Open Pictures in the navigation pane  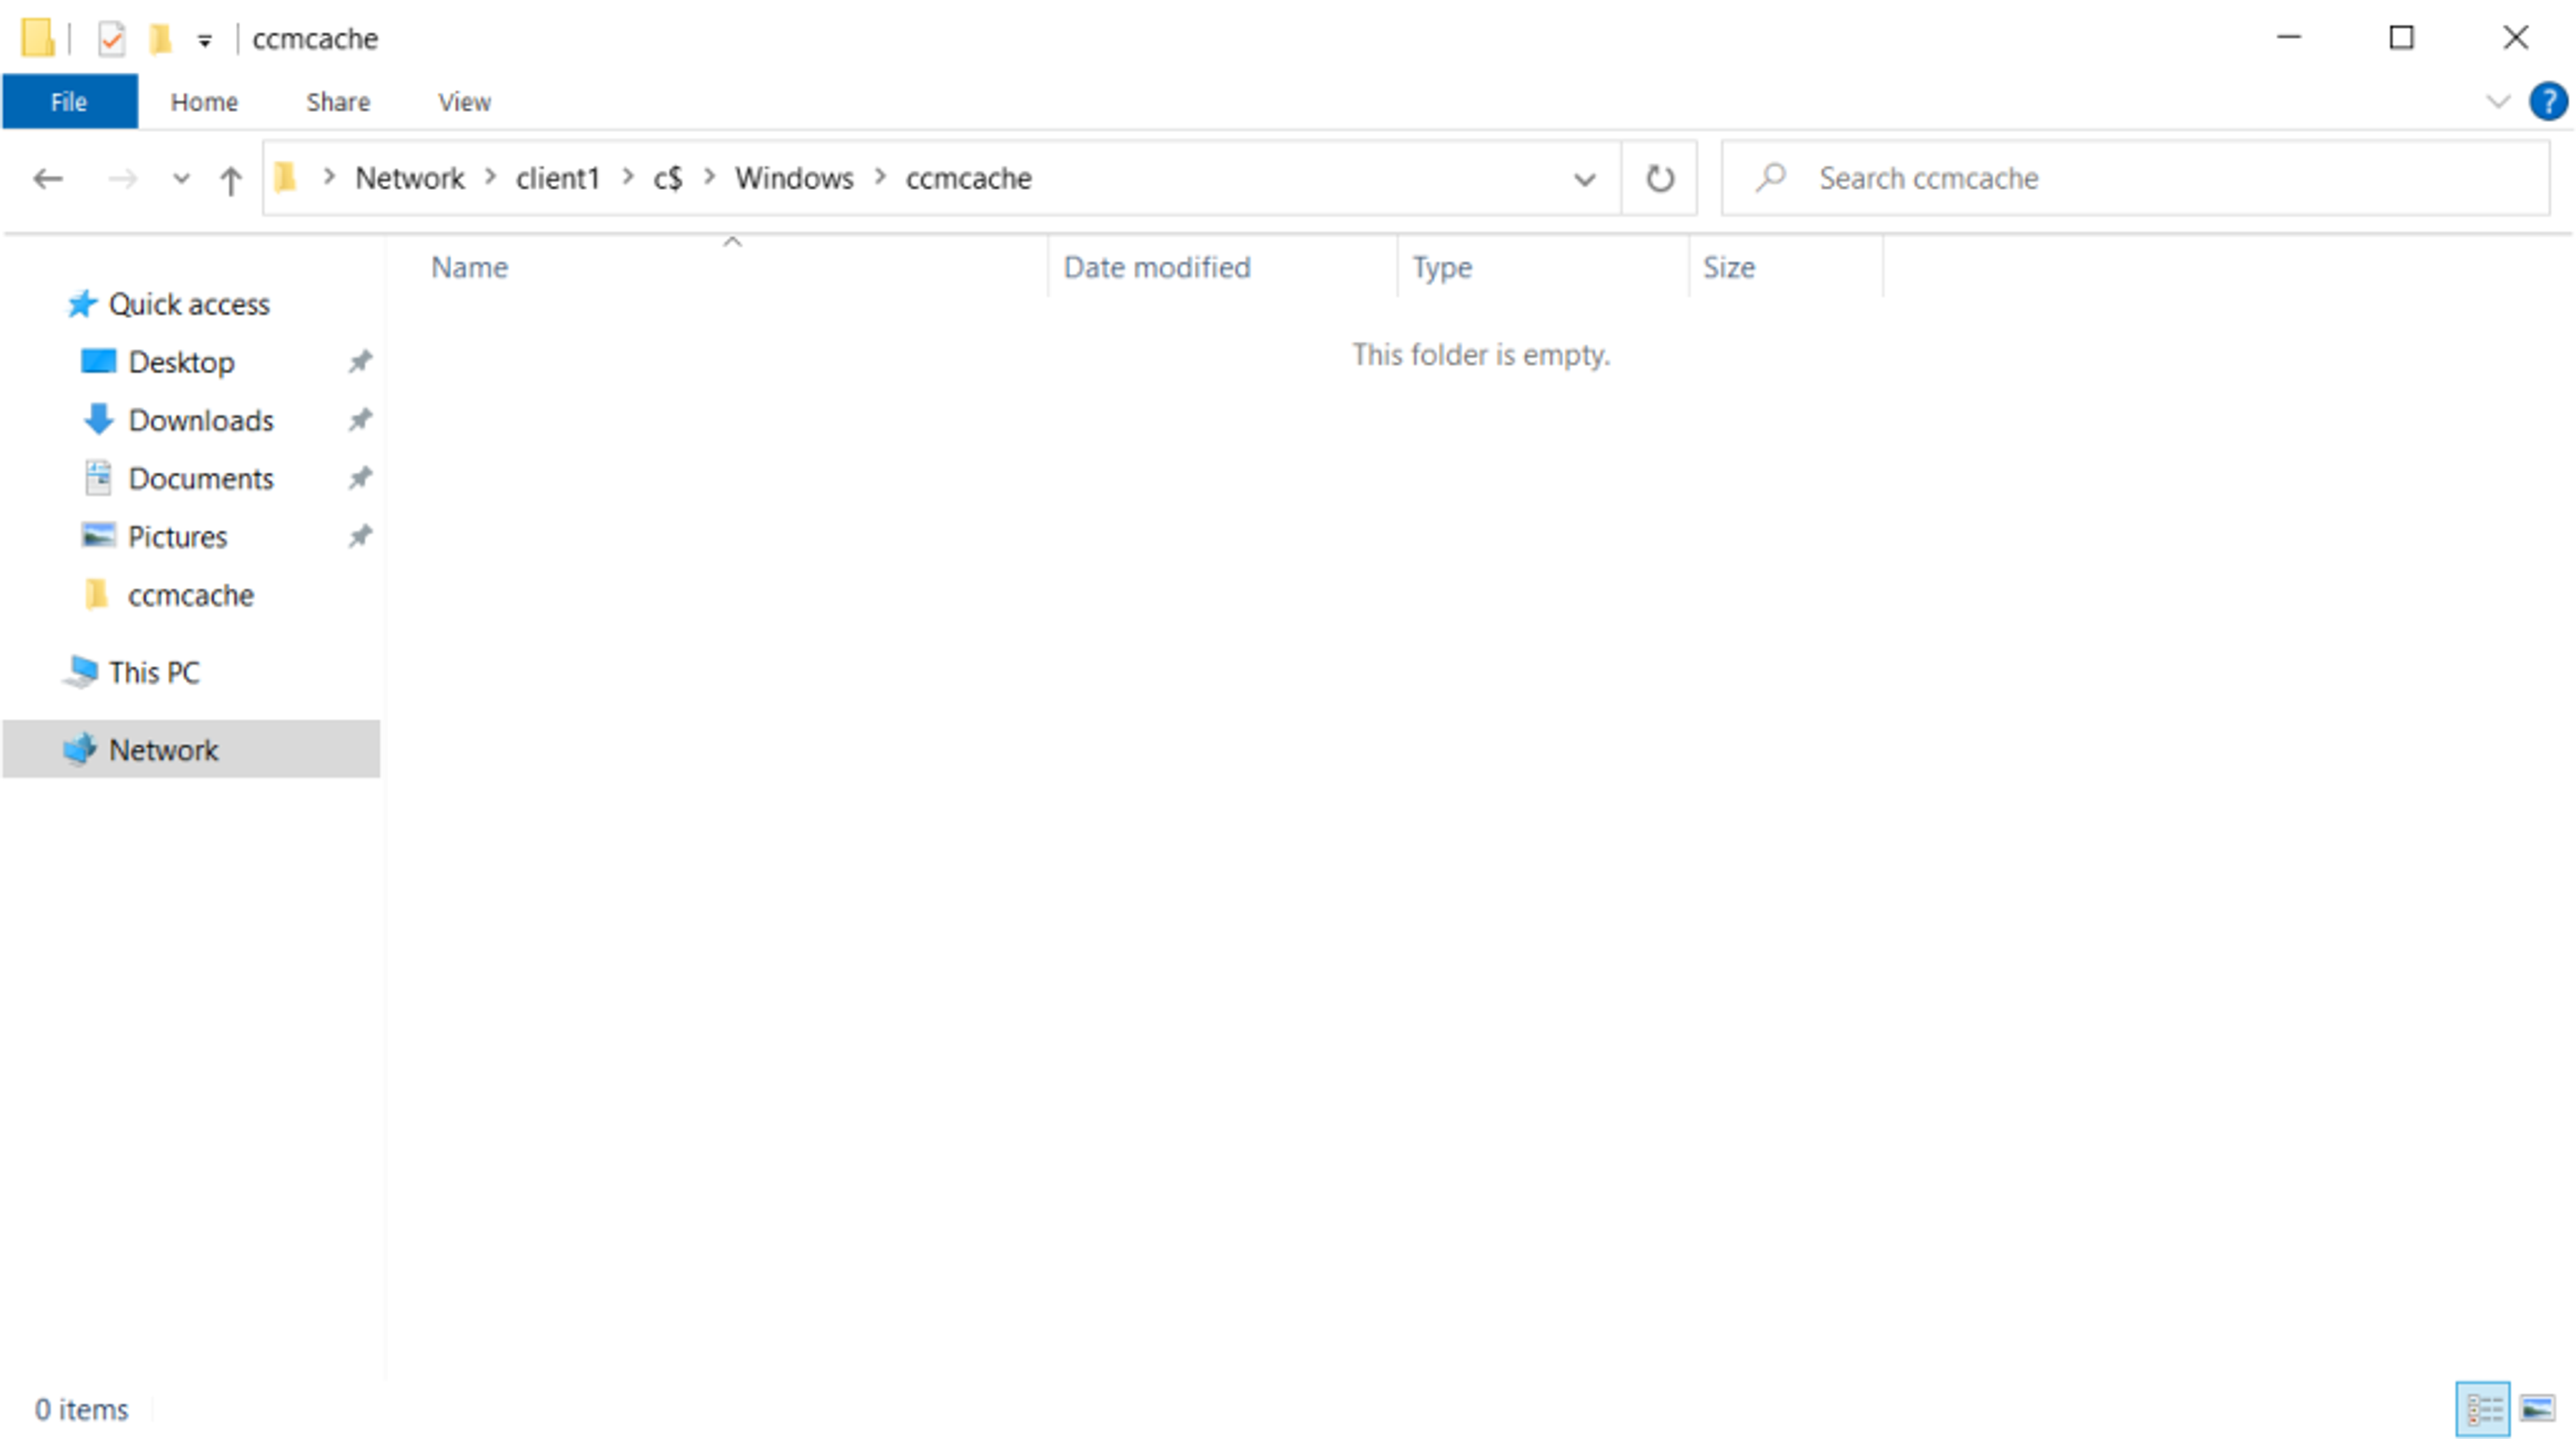(177, 537)
